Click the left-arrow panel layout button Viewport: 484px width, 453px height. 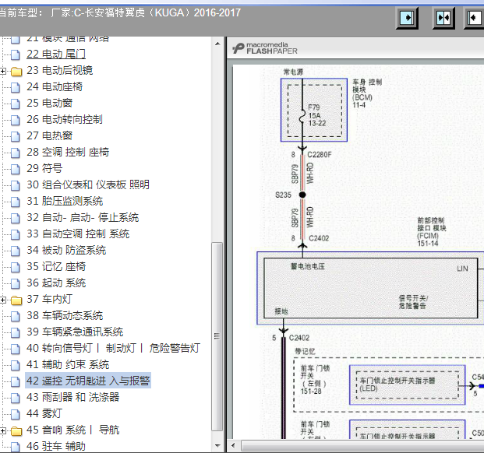click(474, 18)
